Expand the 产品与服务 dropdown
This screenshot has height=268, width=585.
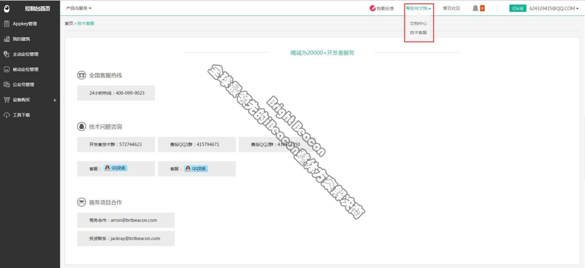pyautogui.click(x=79, y=8)
